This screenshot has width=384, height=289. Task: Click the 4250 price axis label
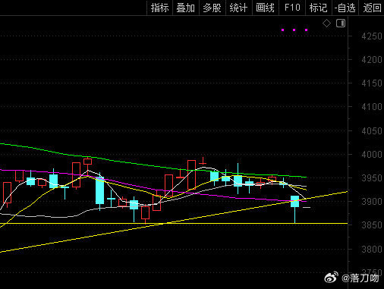pyautogui.click(x=371, y=36)
